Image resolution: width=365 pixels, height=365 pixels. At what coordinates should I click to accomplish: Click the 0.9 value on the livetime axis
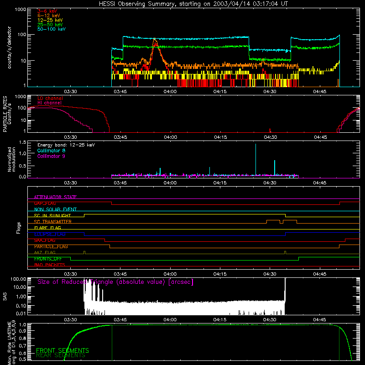(23, 330)
